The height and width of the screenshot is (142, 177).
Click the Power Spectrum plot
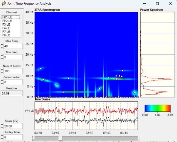(x=158, y=54)
